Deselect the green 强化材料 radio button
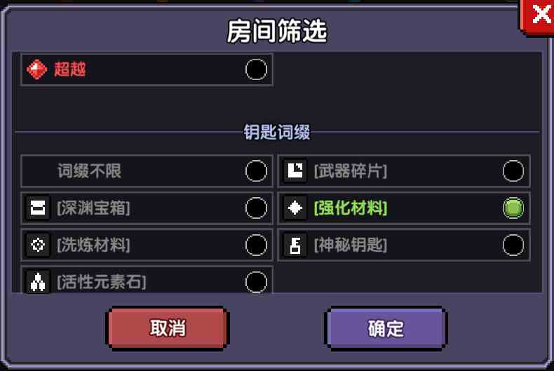 [513, 208]
